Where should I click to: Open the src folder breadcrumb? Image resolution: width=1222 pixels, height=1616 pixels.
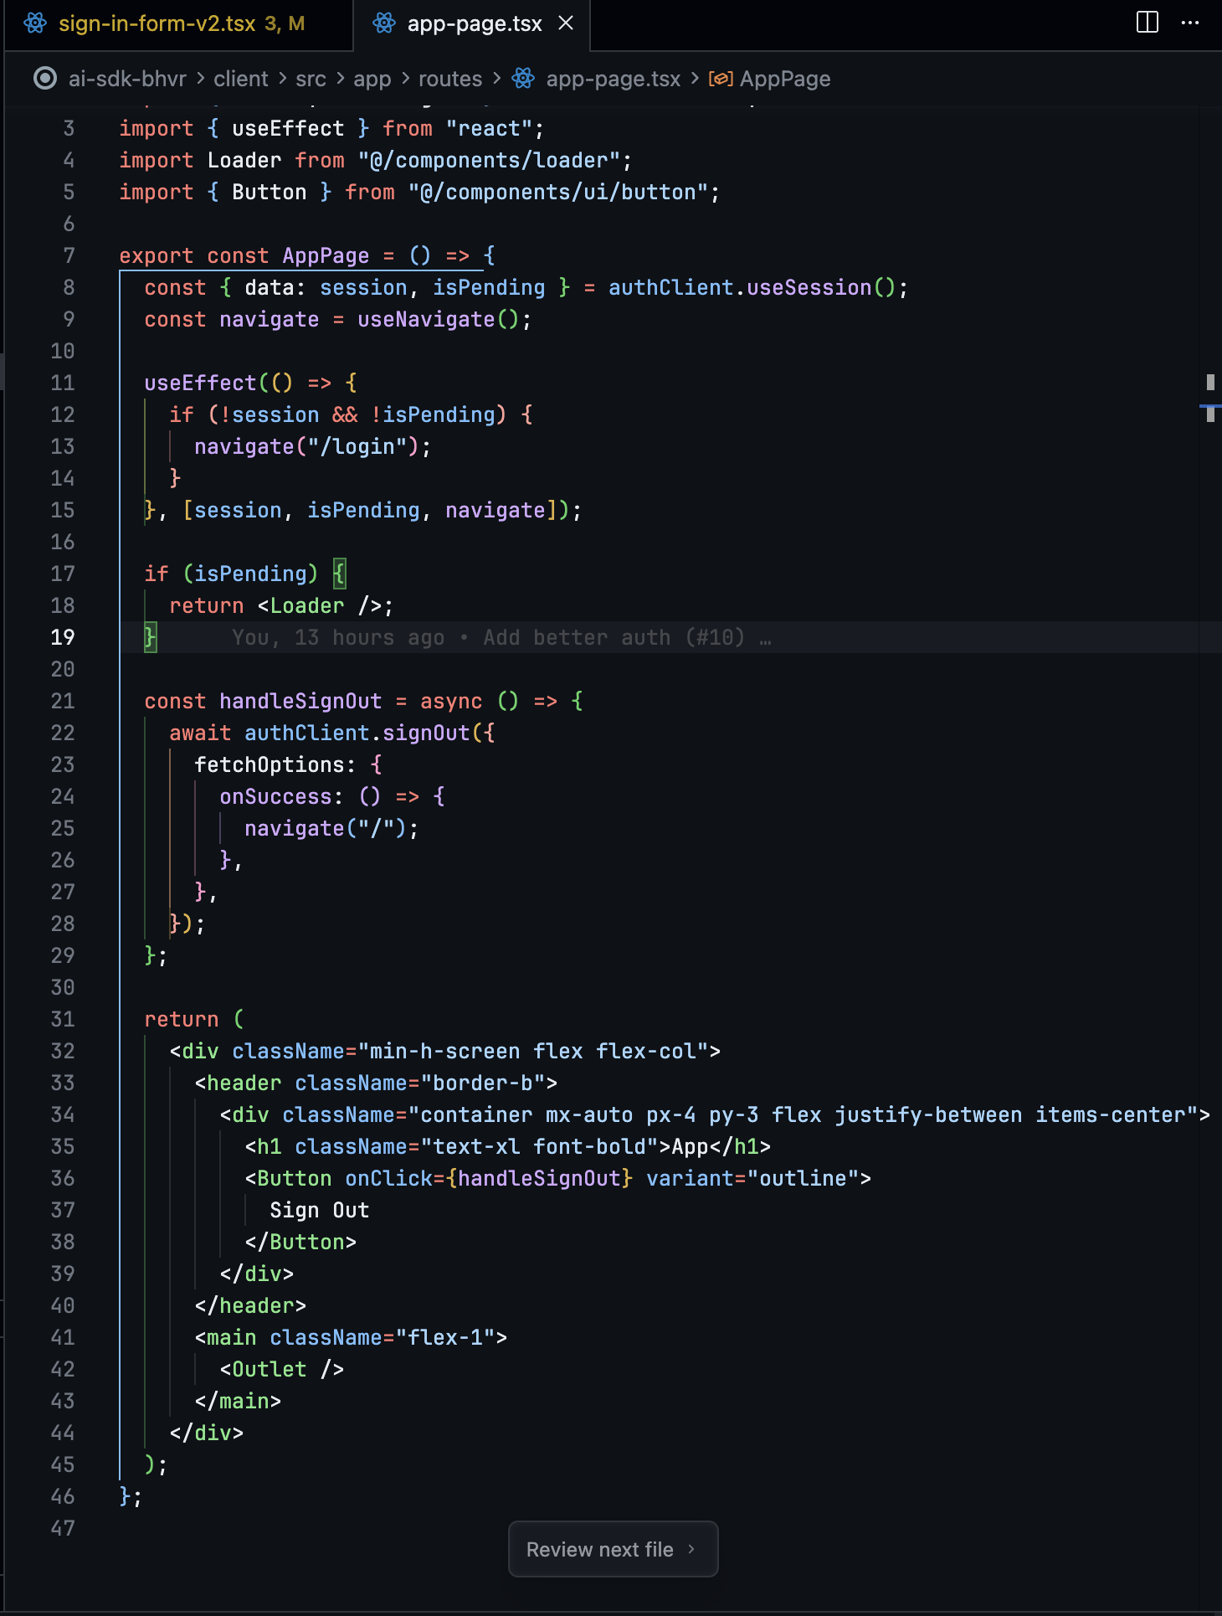click(311, 79)
